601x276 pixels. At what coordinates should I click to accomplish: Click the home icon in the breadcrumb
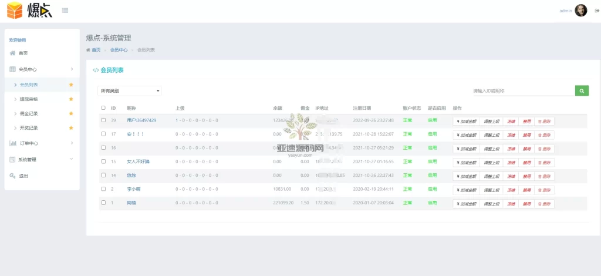tap(88, 50)
